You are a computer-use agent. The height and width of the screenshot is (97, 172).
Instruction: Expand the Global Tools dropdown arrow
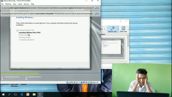[x=128, y=29]
